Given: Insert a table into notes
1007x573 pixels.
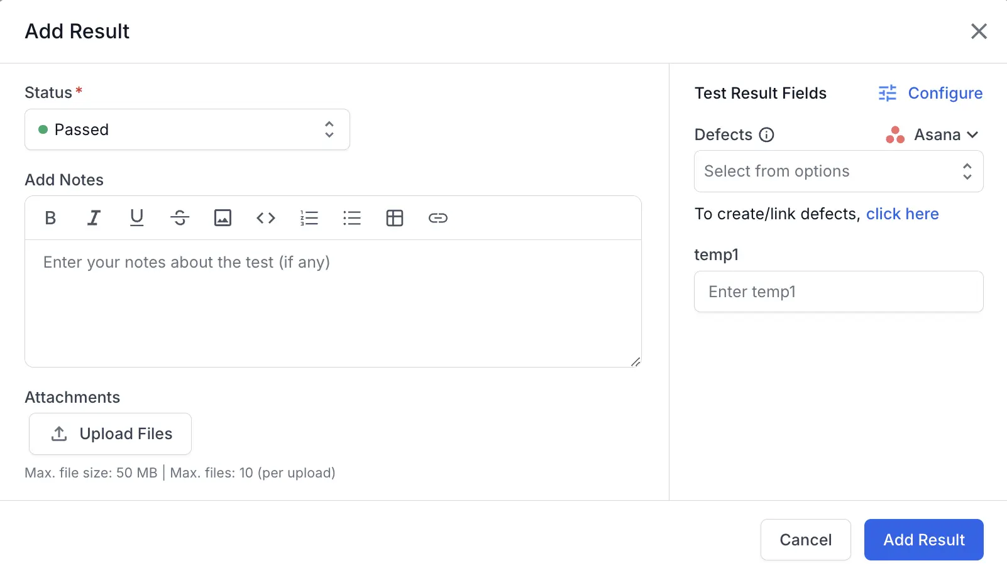Looking at the screenshot, I should click(x=395, y=218).
